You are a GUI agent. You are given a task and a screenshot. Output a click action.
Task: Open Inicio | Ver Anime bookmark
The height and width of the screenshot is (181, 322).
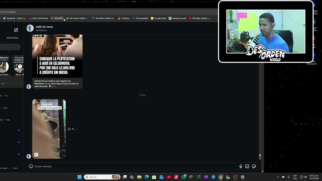coord(38,18)
